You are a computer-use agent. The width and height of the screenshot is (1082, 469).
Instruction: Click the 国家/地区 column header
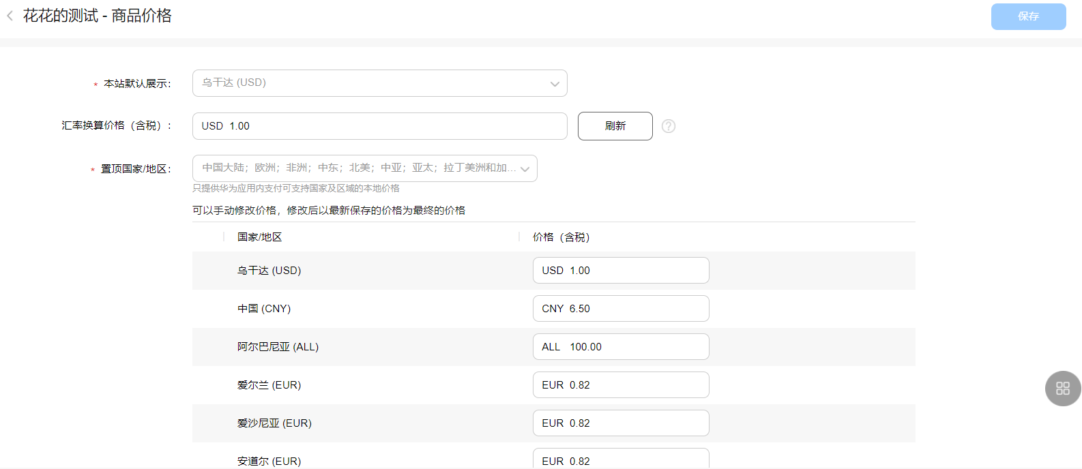(x=260, y=237)
